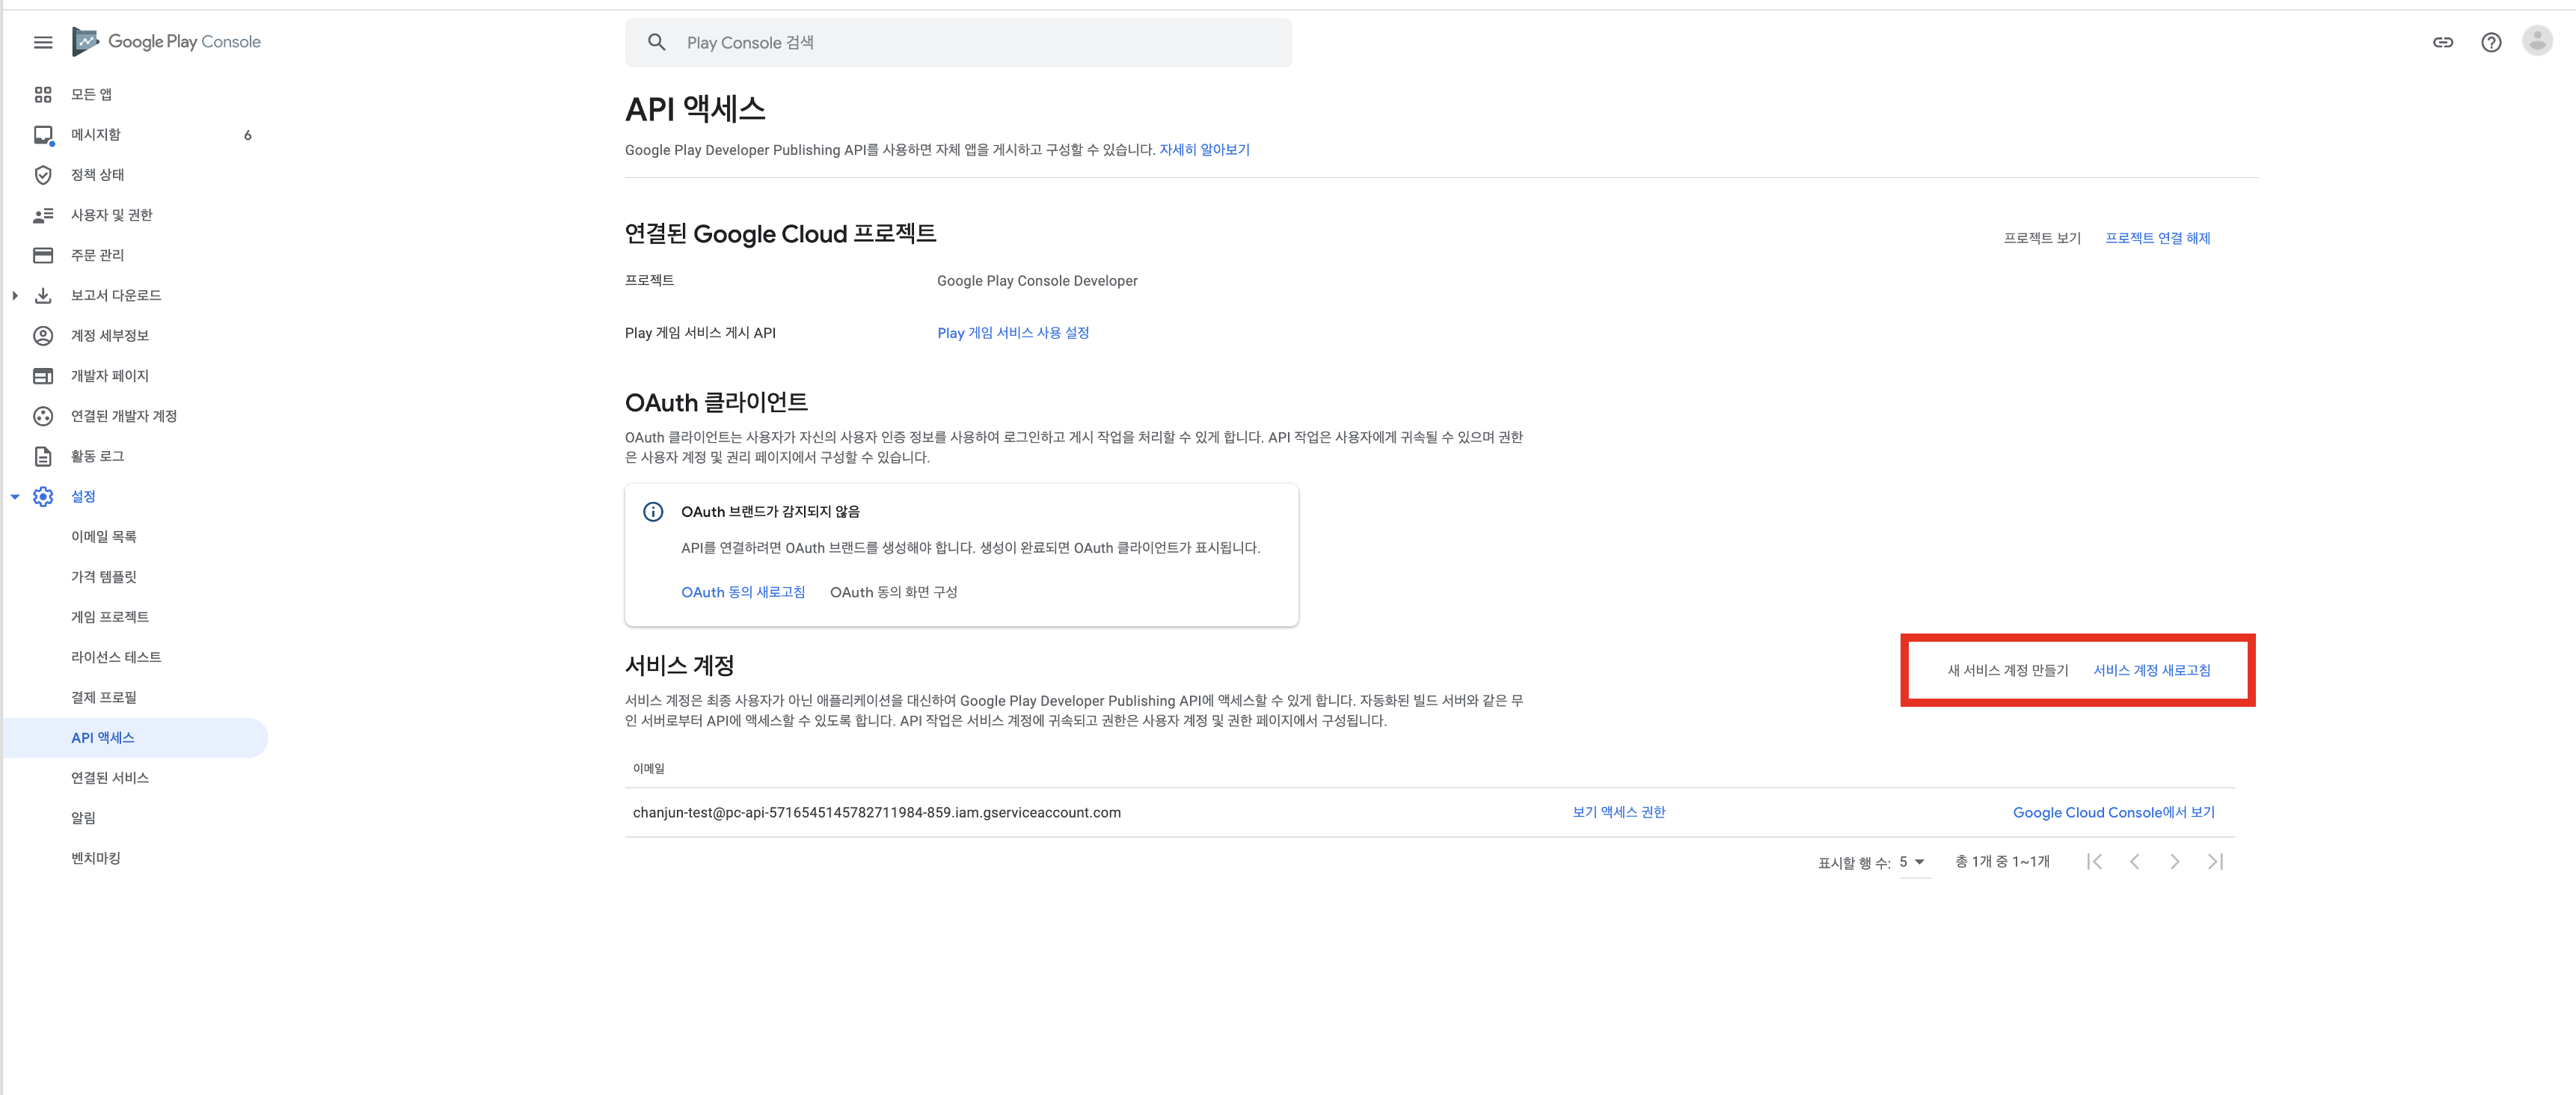
Task: Select 결제 프로필 under settings
Action: 103,697
